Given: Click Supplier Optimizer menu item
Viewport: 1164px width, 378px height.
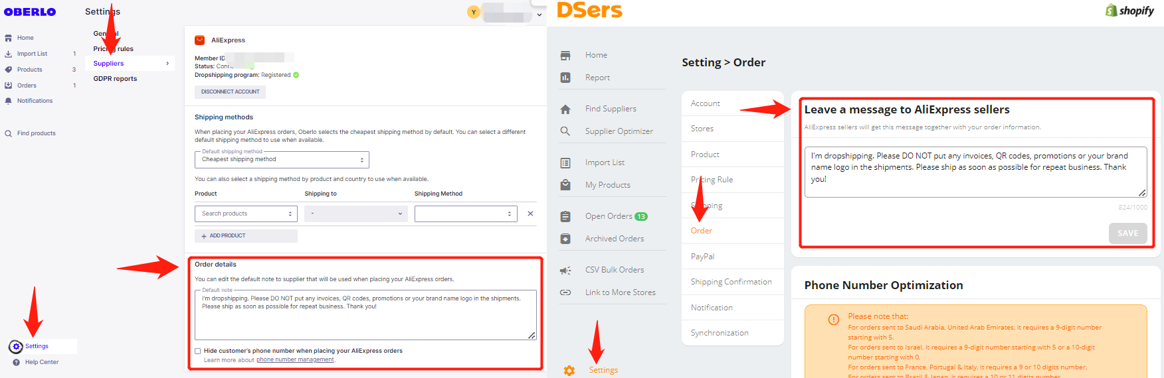Looking at the screenshot, I should pyautogui.click(x=619, y=131).
